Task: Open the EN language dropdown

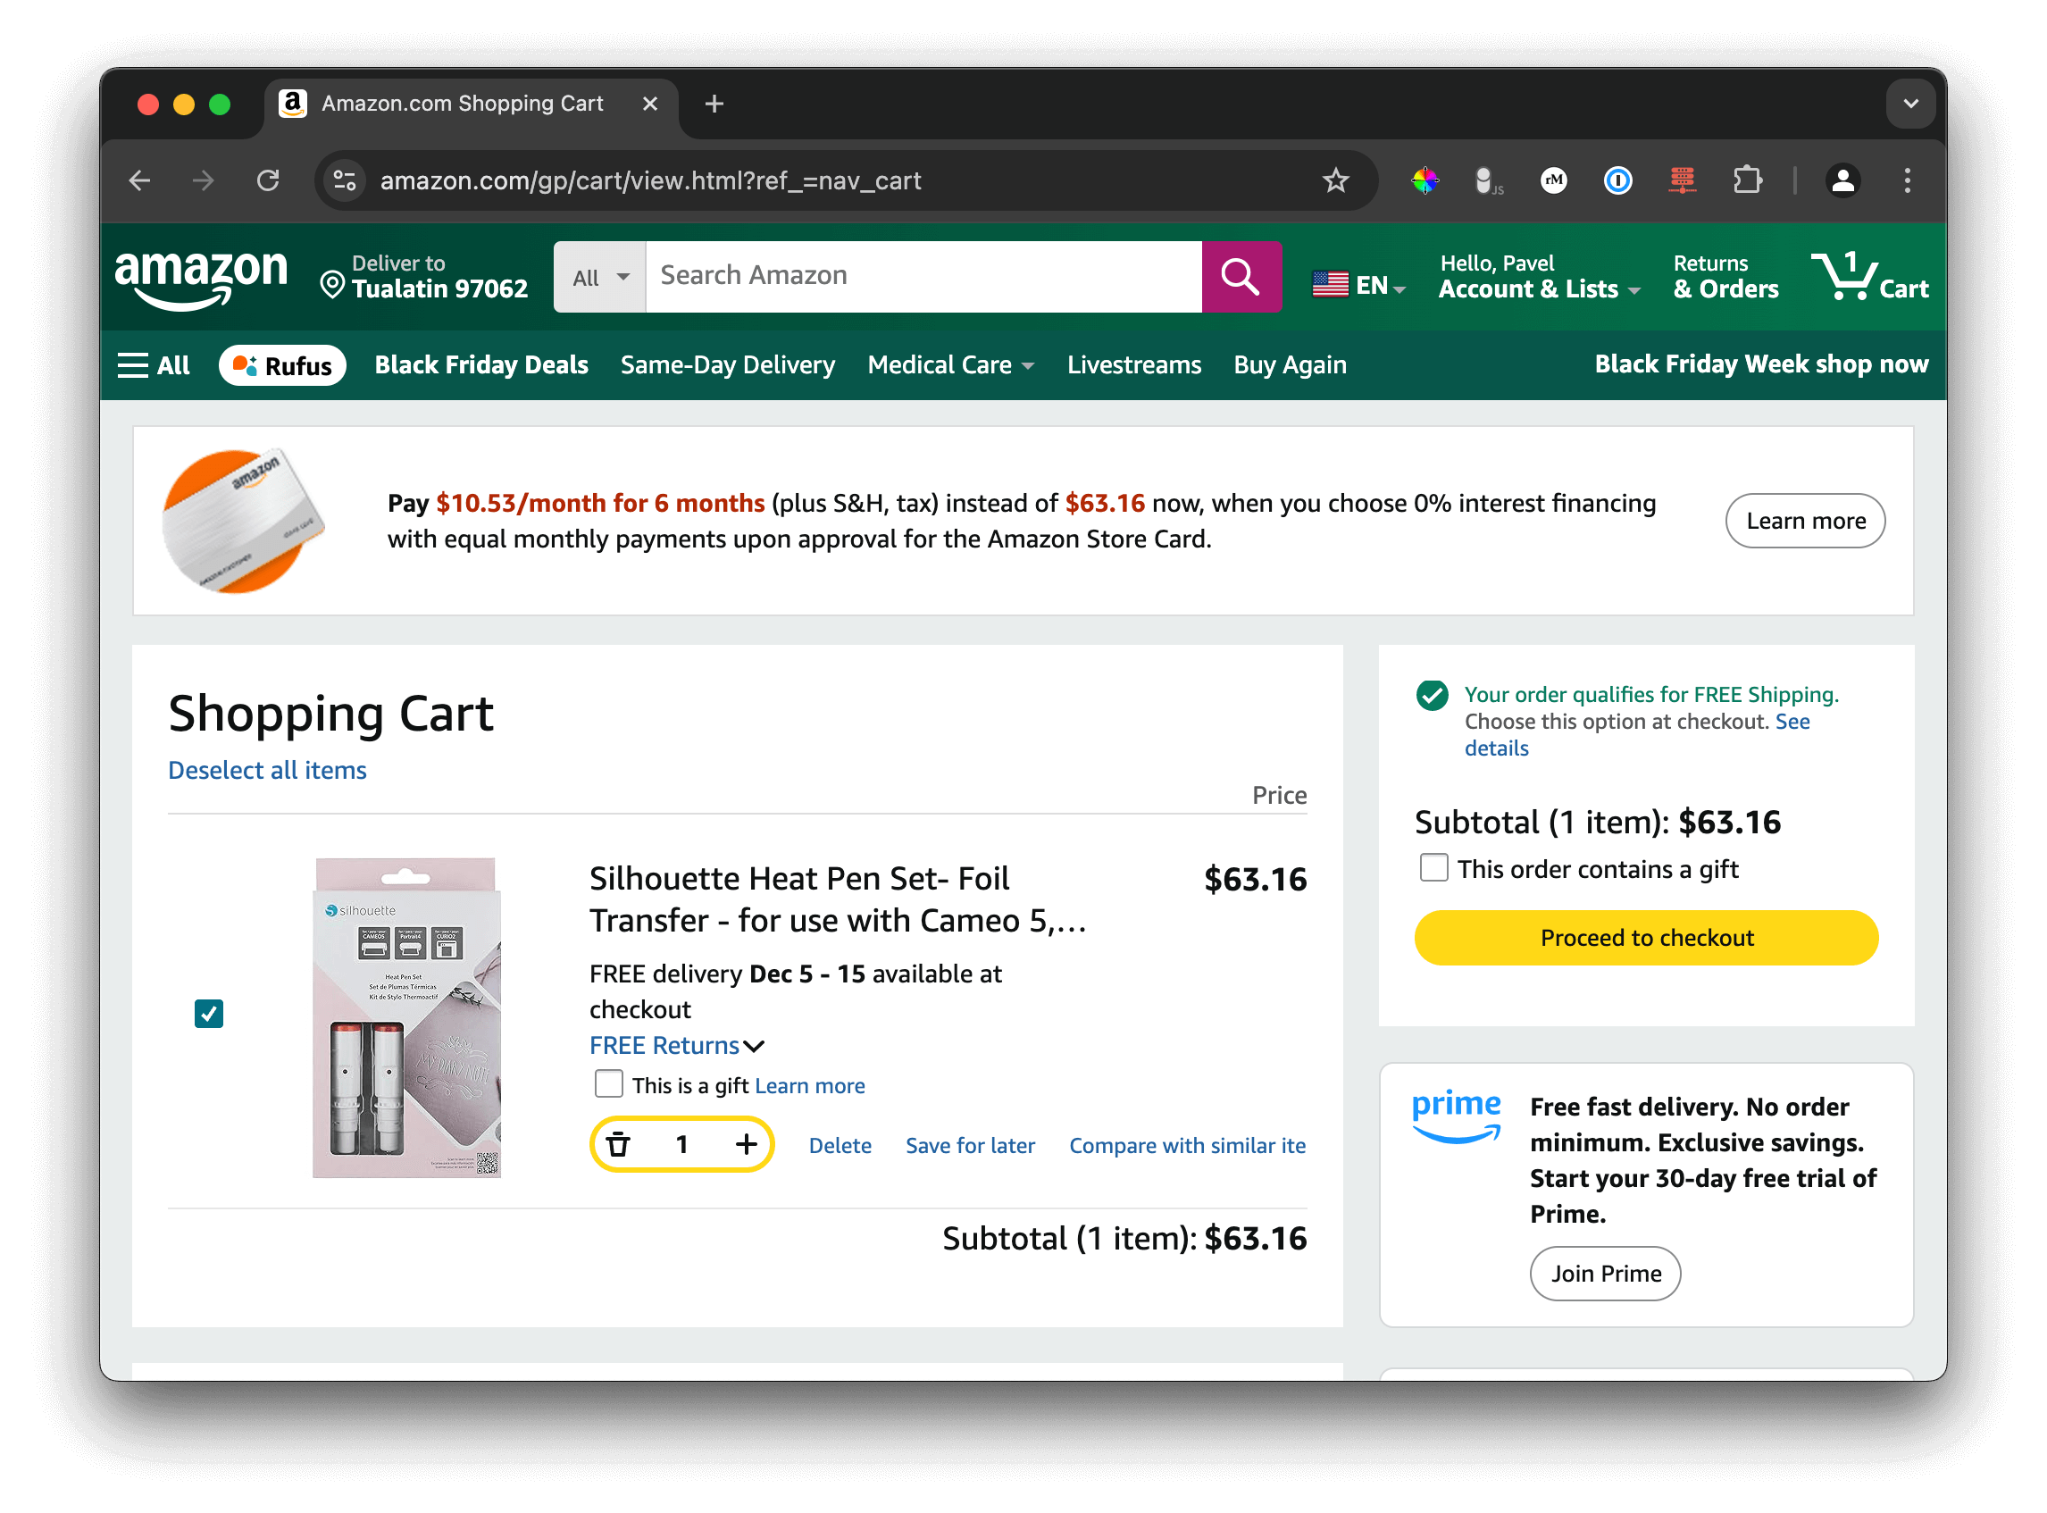Action: pos(1358,285)
